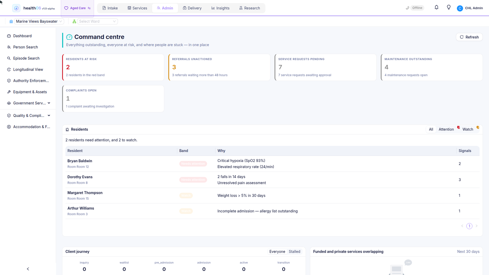Collapse the sidebar with the left chevron

pyautogui.click(x=28, y=269)
